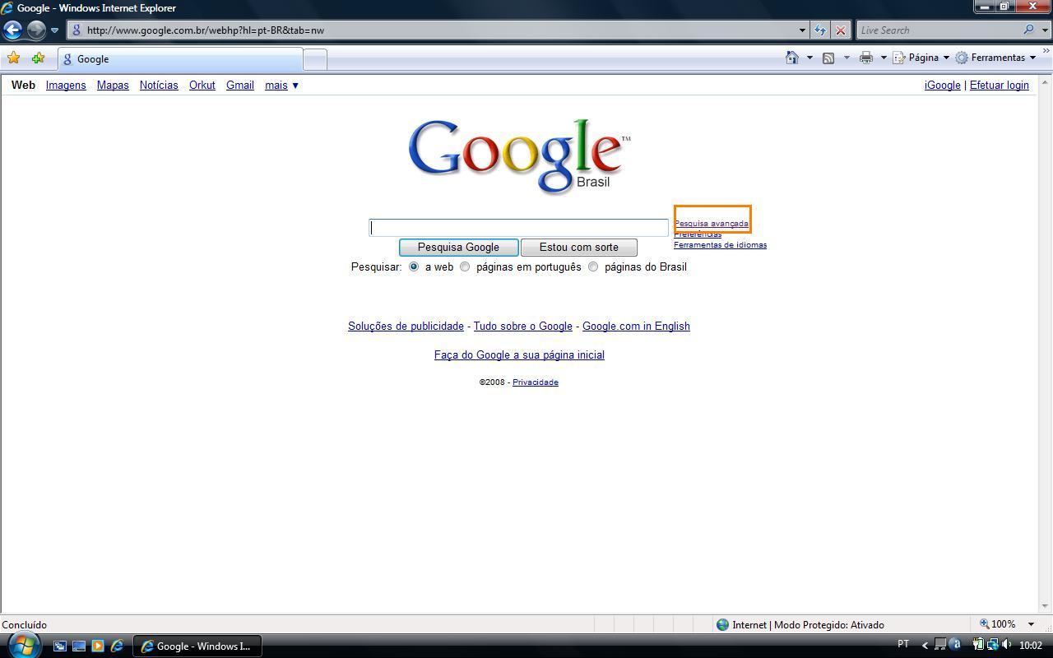Open the Imagens link
Viewport: 1053px width, 658px height.
(x=66, y=85)
